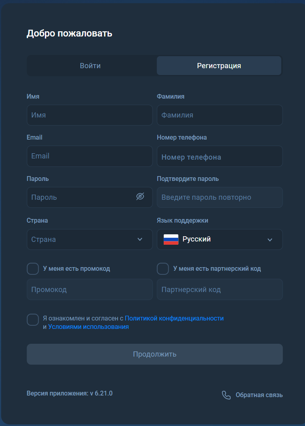Tick the privacy policy agreement checkbox
The height and width of the screenshot is (426, 305).
tap(33, 320)
